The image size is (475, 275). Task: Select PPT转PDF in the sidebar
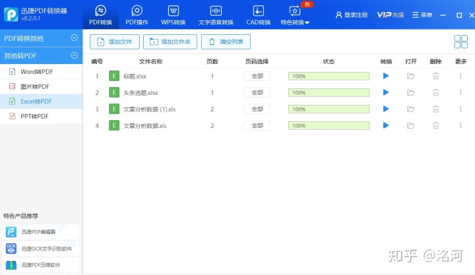41,116
